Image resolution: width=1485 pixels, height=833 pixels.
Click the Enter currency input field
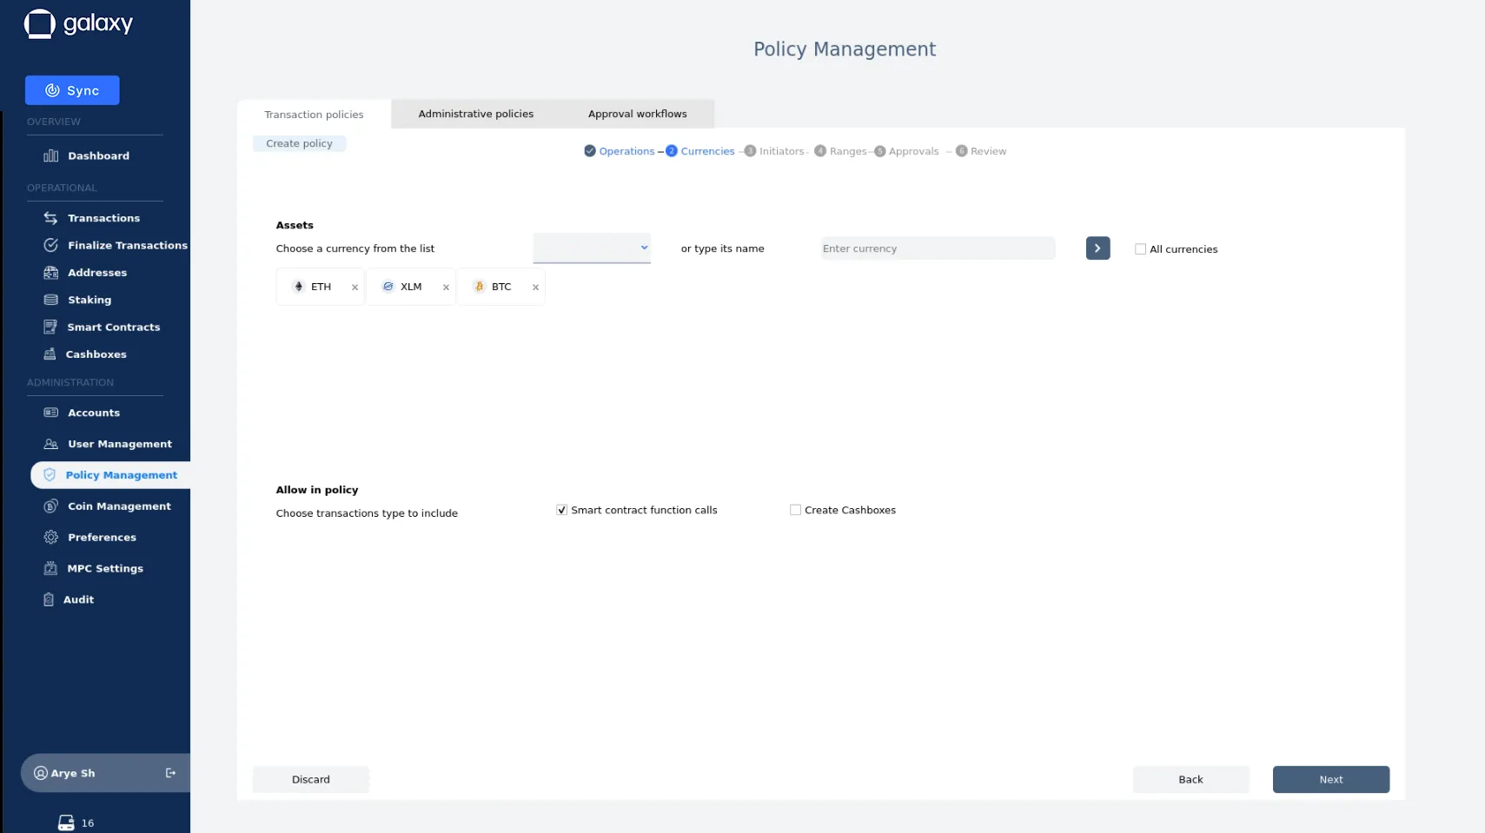pos(938,248)
